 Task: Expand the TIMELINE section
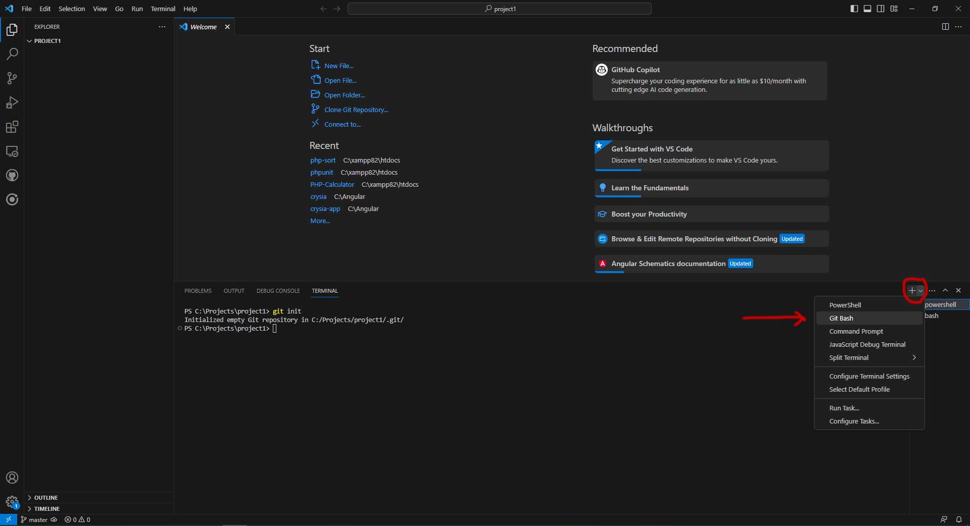(x=46, y=509)
